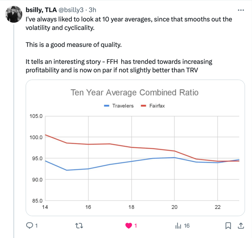Image resolution: width=252 pixels, height=238 pixels.
Task: Click the like count next to heart
Action: (x=135, y=226)
